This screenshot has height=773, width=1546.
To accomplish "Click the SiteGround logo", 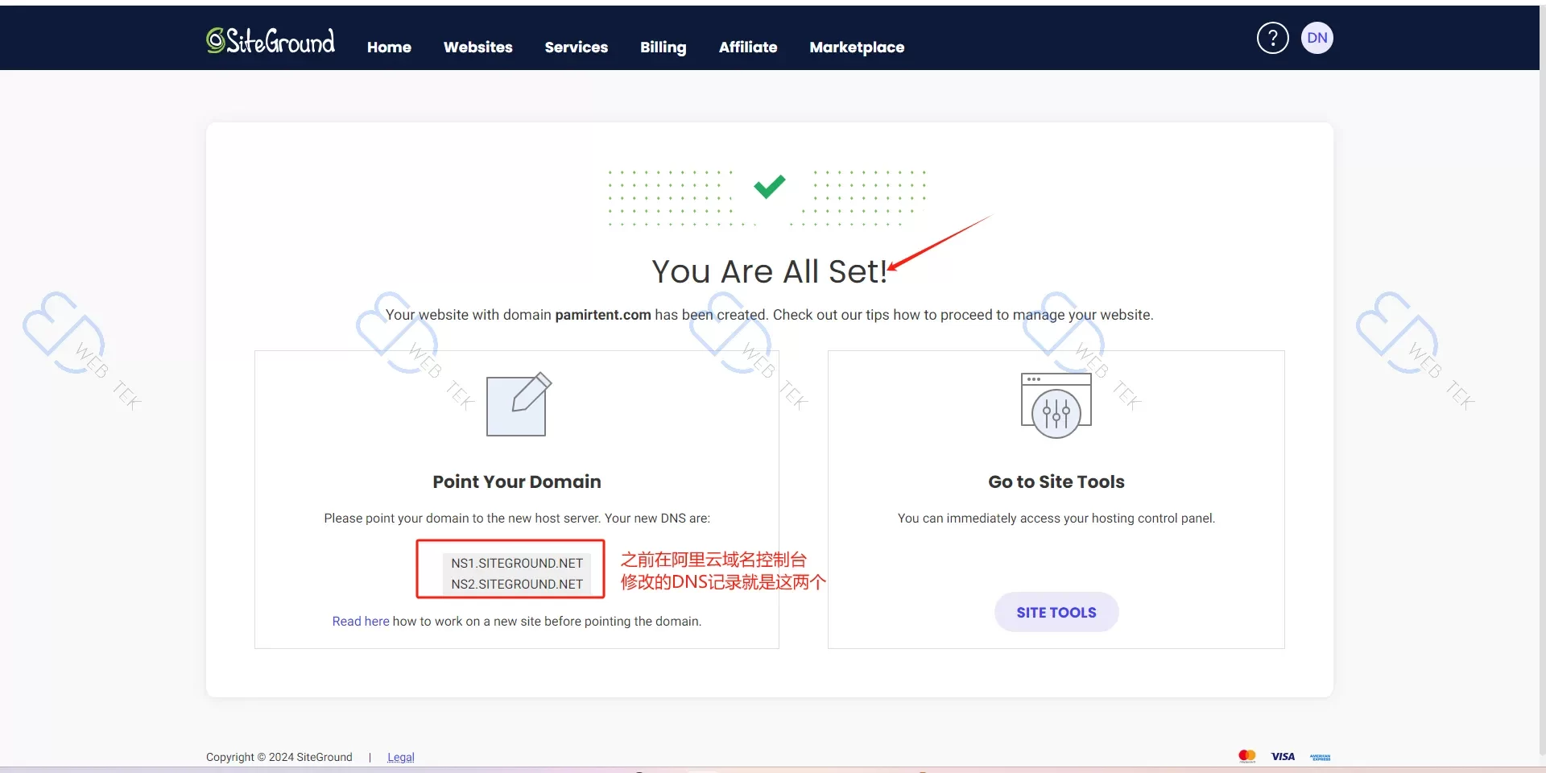I will click(x=271, y=40).
